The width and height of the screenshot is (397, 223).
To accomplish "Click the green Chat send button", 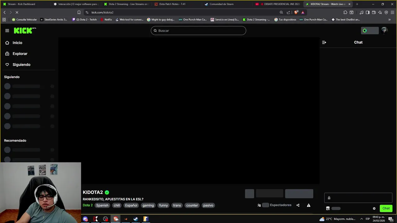I will pyautogui.click(x=386, y=208).
